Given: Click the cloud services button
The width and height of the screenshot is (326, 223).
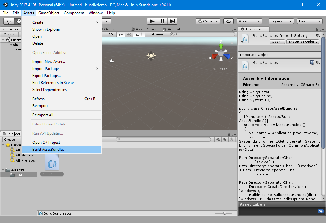Looking at the screenshot, I should [228, 21].
